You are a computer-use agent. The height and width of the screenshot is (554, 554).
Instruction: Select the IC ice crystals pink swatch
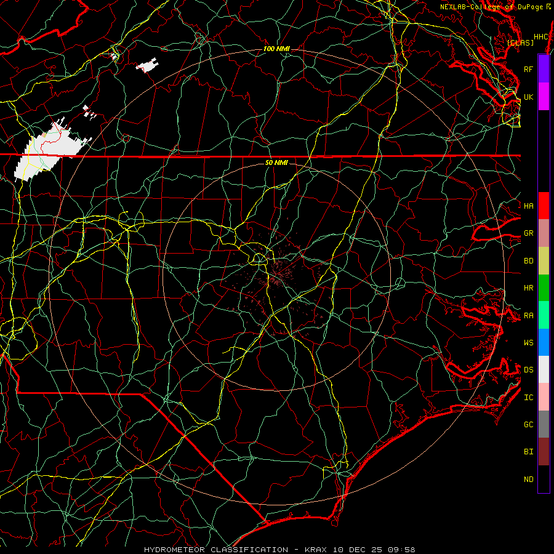click(x=544, y=397)
